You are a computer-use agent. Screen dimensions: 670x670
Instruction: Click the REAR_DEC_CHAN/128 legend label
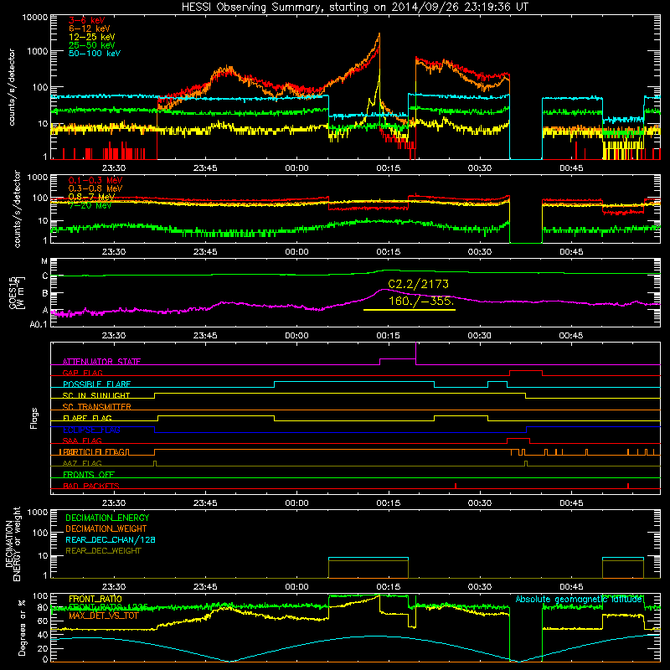tap(111, 540)
